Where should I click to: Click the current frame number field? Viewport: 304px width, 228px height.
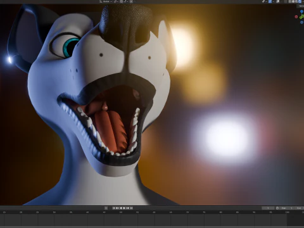tap(268, 208)
